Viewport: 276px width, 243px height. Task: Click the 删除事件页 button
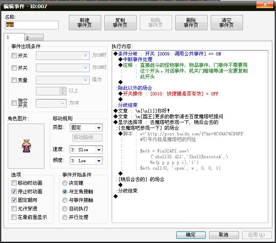[x=191, y=23]
